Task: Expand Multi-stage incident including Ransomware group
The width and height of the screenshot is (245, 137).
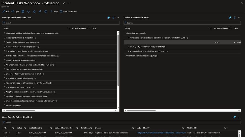Action: 5,33
